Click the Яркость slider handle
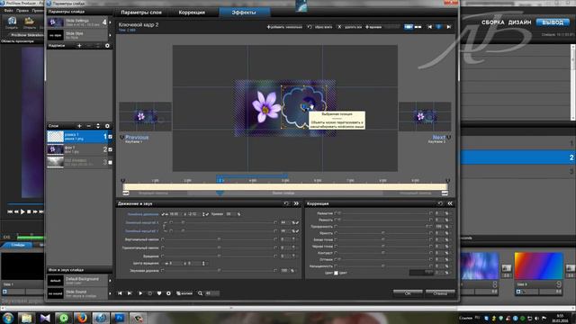 382,233
